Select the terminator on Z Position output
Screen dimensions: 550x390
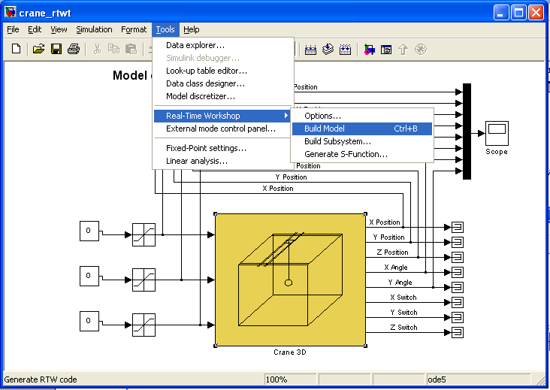coord(458,258)
